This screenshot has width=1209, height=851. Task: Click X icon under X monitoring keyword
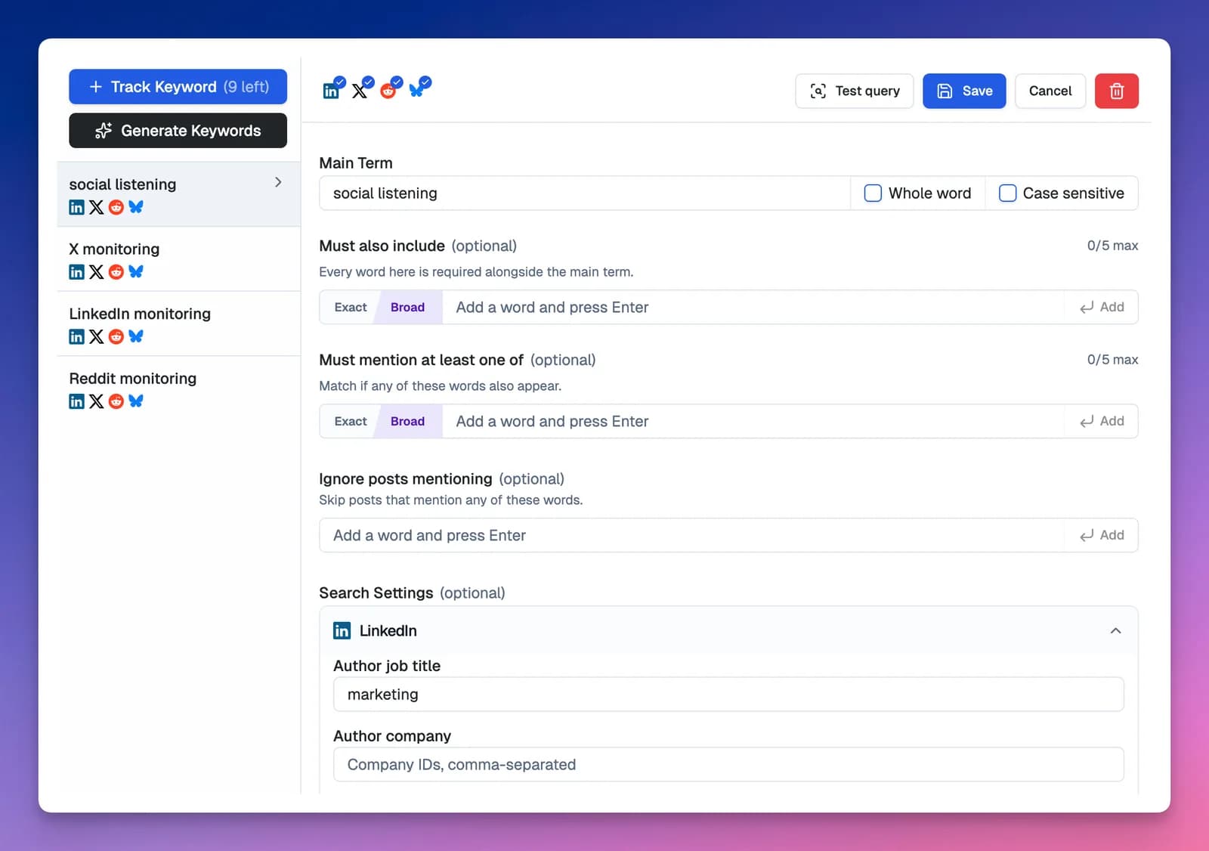click(96, 272)
